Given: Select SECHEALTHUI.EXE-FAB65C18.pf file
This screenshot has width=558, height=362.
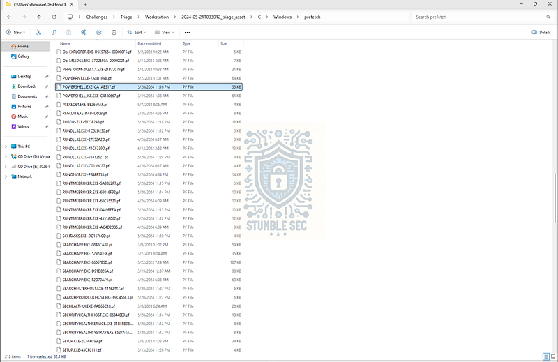Looking at the screenshot, I should click(x=149, y=306).
